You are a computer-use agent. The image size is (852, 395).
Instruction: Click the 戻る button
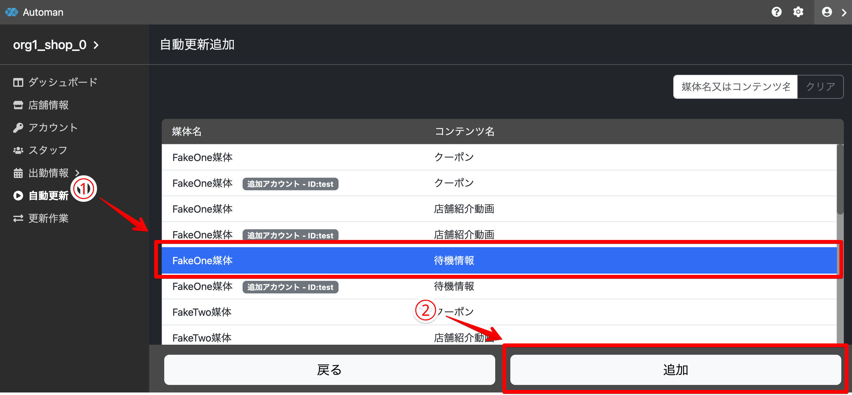point(329,370)
